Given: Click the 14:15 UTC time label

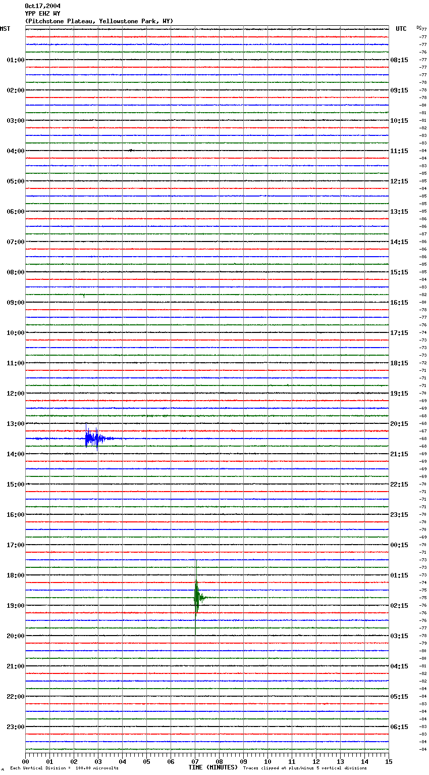Looking at the screenshot, I should tap(399, 242).
